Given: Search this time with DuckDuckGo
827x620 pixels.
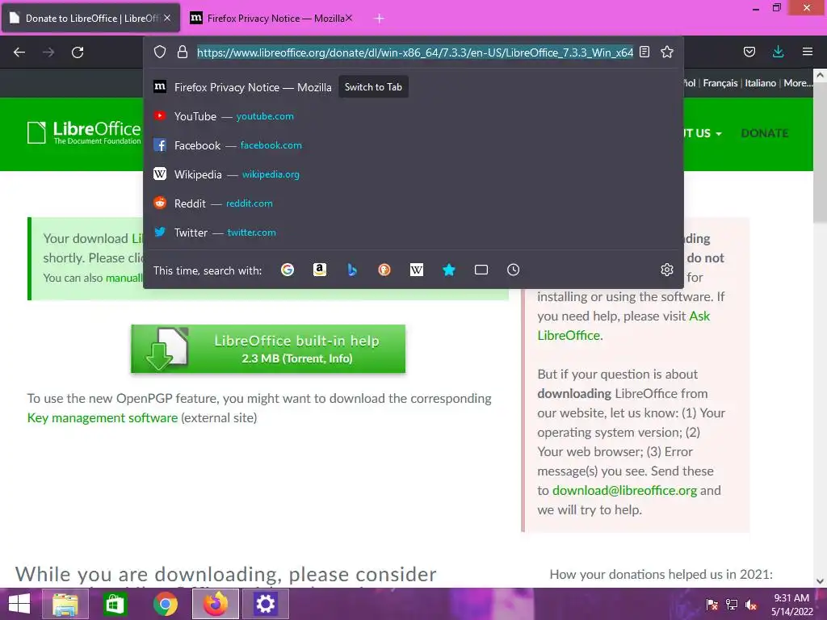Looking at the screenshot, I should tap(384, 270).
